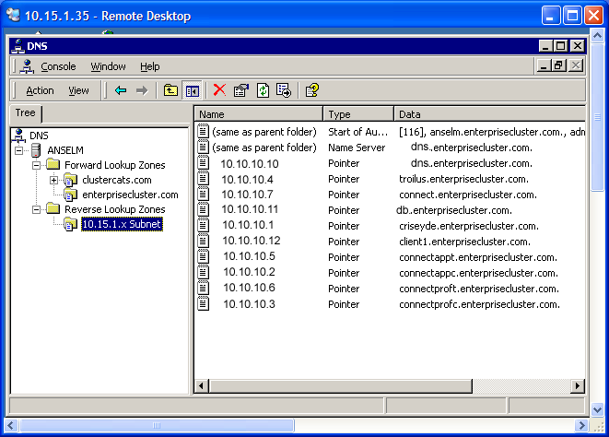Screen dimensions: 609x437
Task: Collapse the ANSELM server node
Action: 18,150
